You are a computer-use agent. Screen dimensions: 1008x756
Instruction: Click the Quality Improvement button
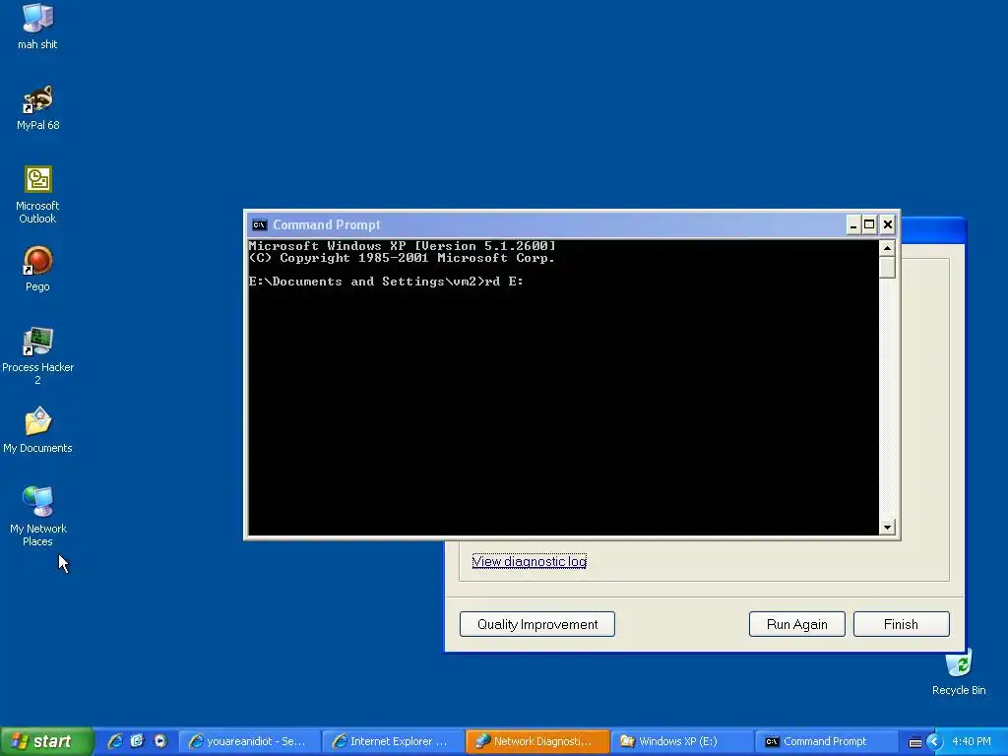pos(537,624)
